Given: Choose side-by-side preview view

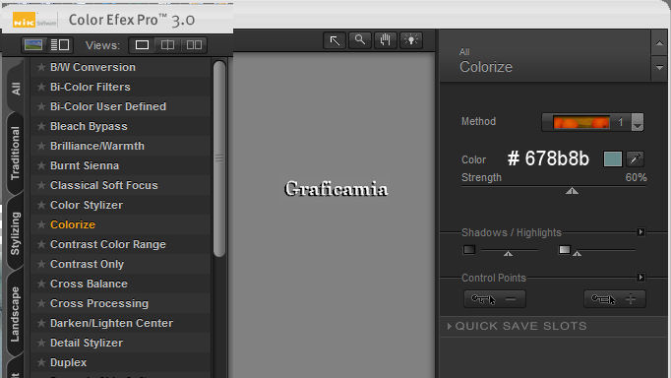Looking at the screenshot, I should coord(194,45).
